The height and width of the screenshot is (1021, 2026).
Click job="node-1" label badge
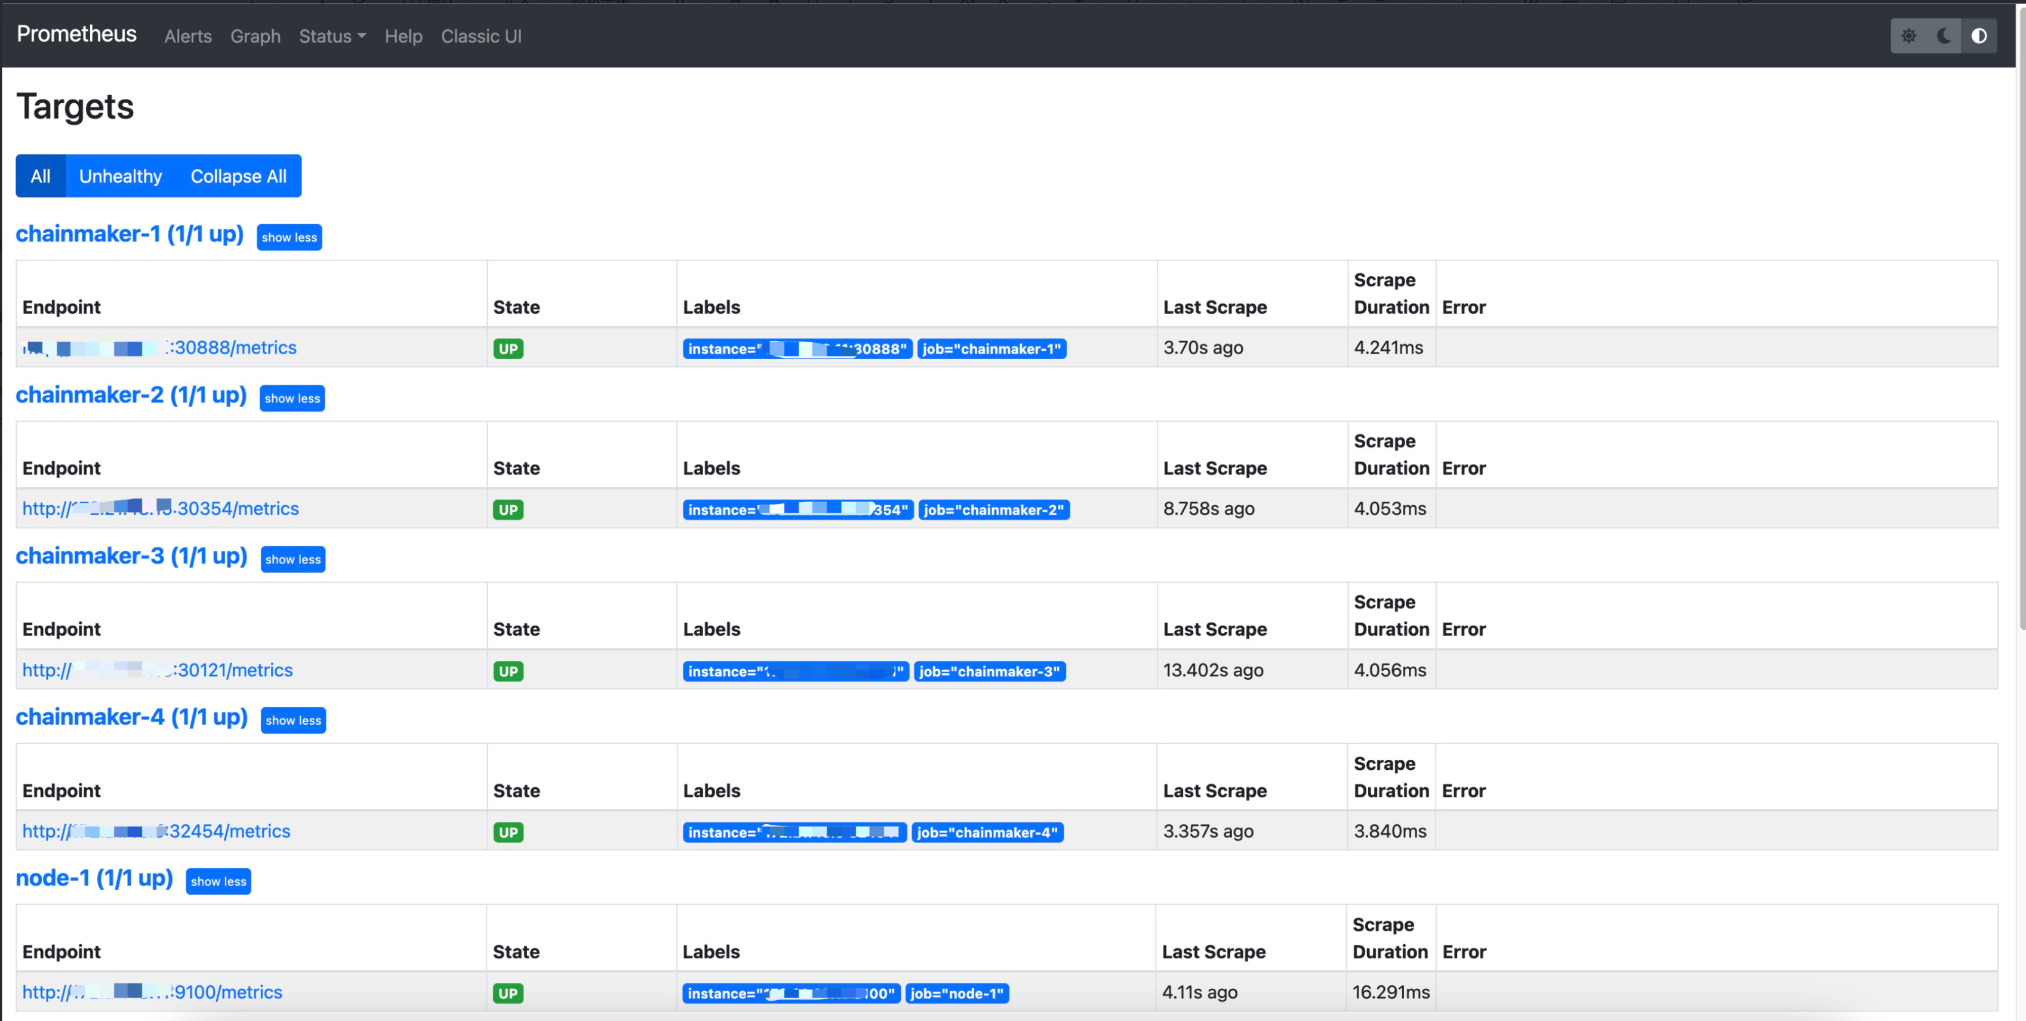click(956, 994)
